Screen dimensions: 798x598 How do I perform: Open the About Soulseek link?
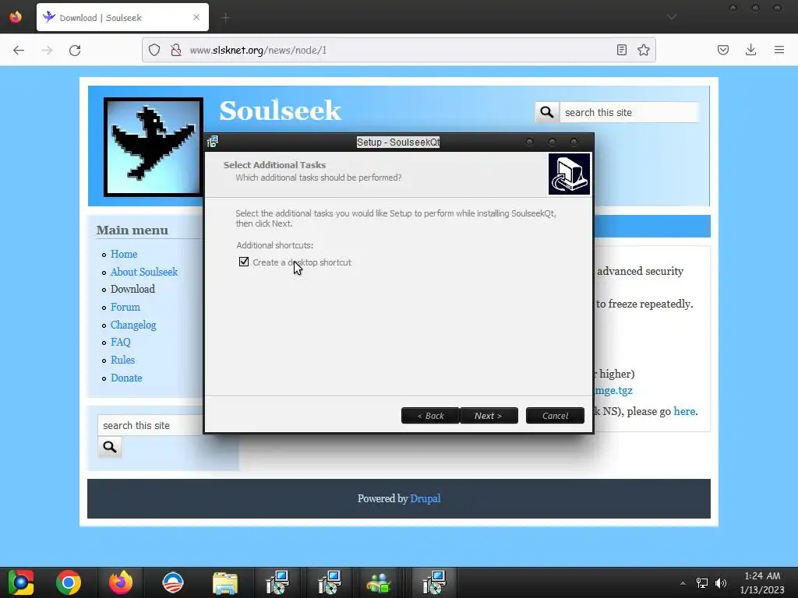(x=144, y=272)
